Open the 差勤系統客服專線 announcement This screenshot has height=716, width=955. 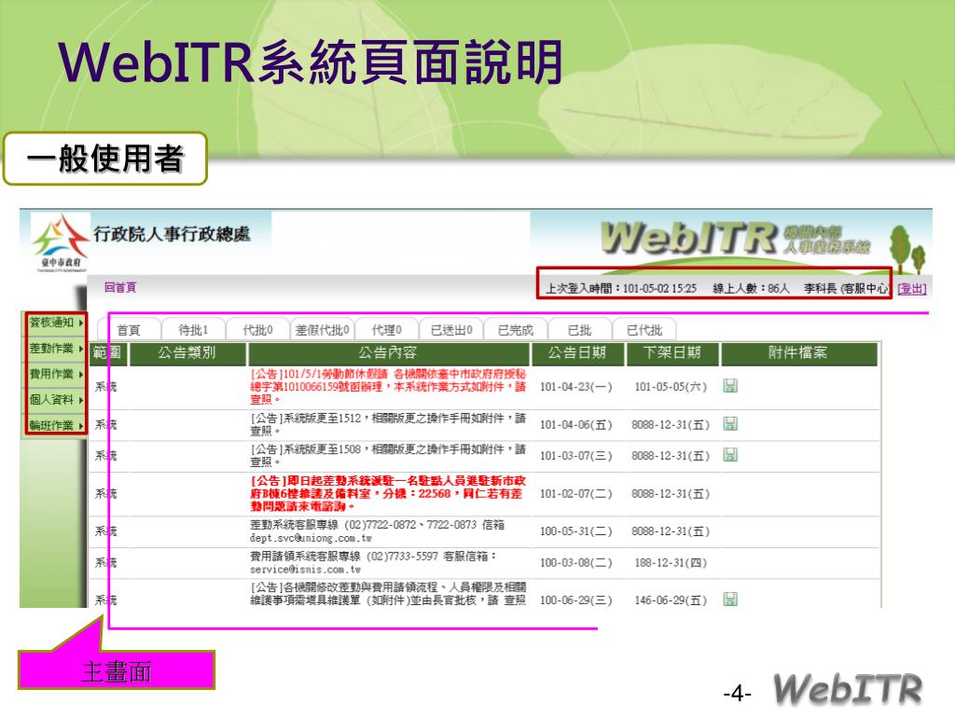click(x=377, y=530)
